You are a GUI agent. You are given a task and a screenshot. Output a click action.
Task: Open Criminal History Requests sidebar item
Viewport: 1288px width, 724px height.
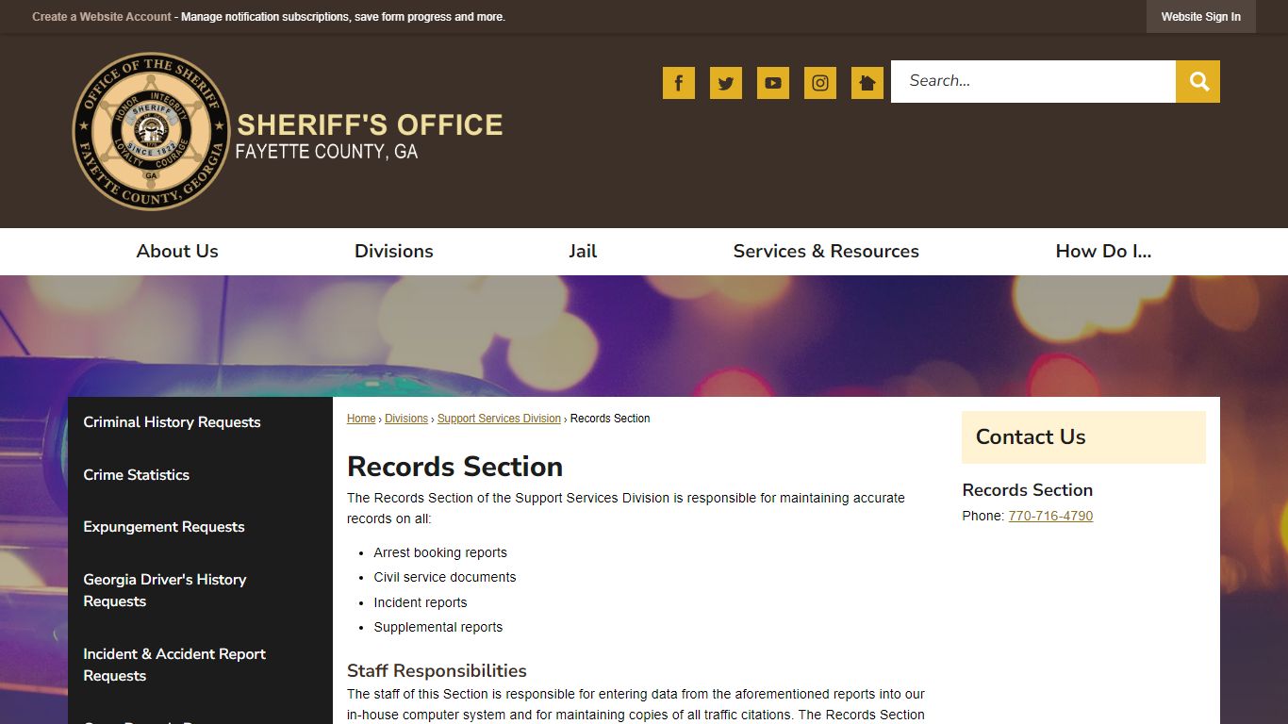(200, 422)
